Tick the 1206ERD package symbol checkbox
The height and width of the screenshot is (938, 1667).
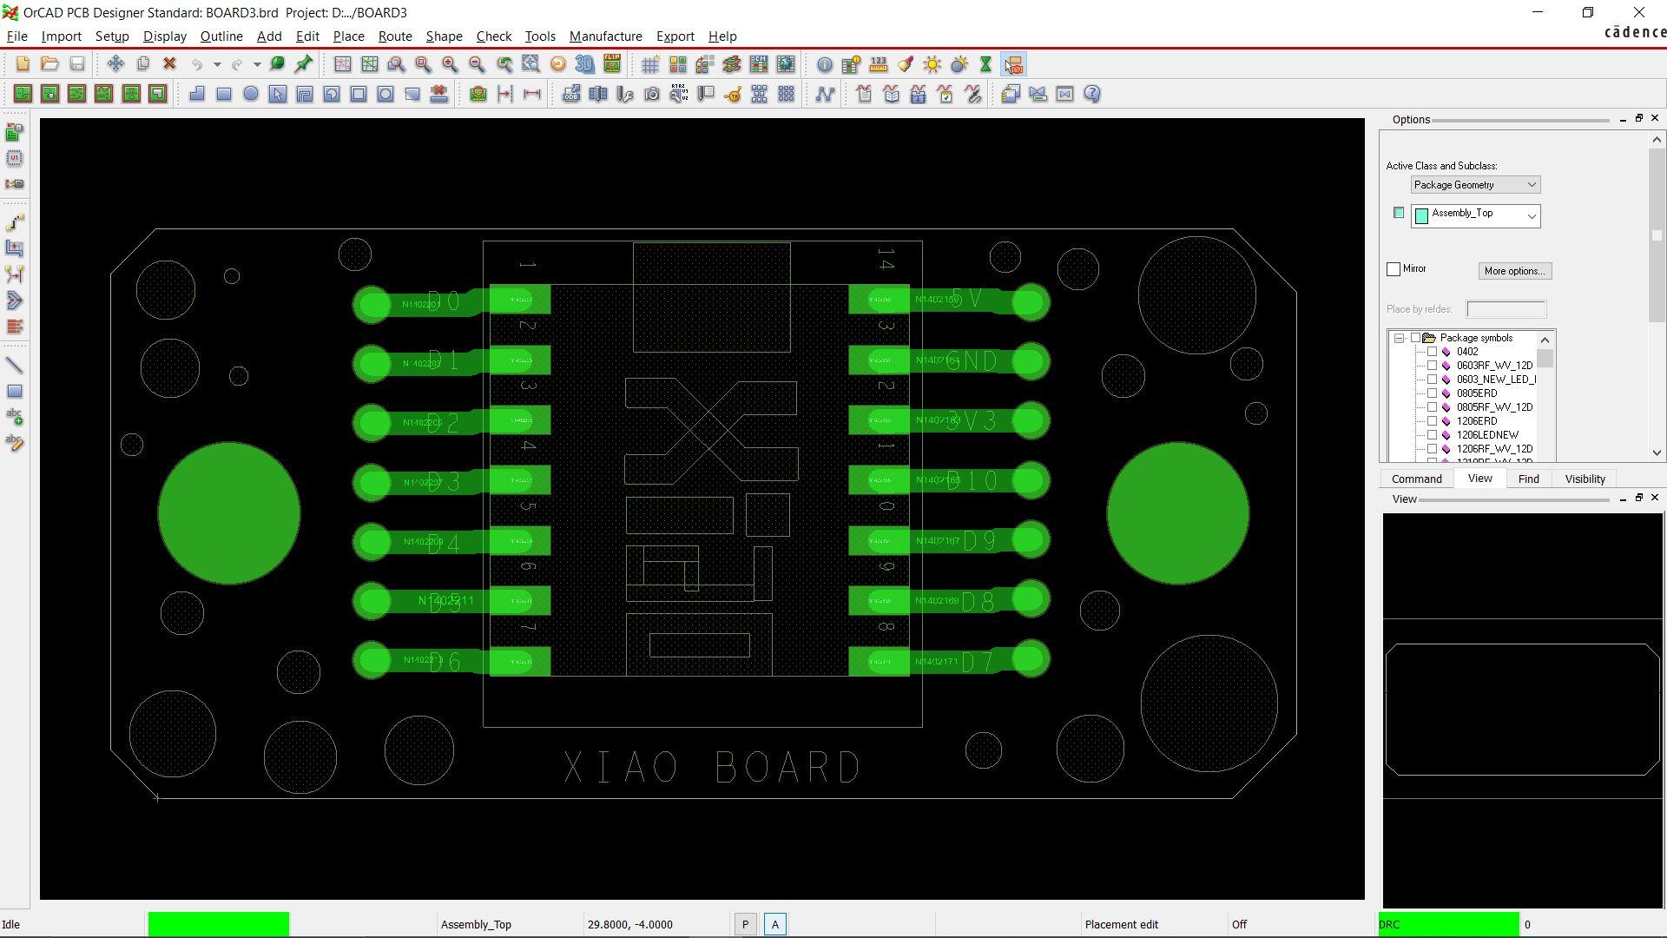[1433, 421]
